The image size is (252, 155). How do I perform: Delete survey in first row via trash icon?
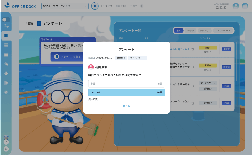tap(193, 49)
